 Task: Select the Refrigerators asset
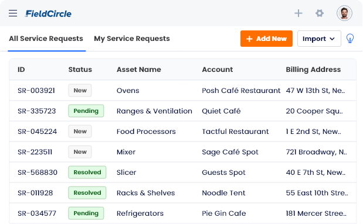coord(140,213)
